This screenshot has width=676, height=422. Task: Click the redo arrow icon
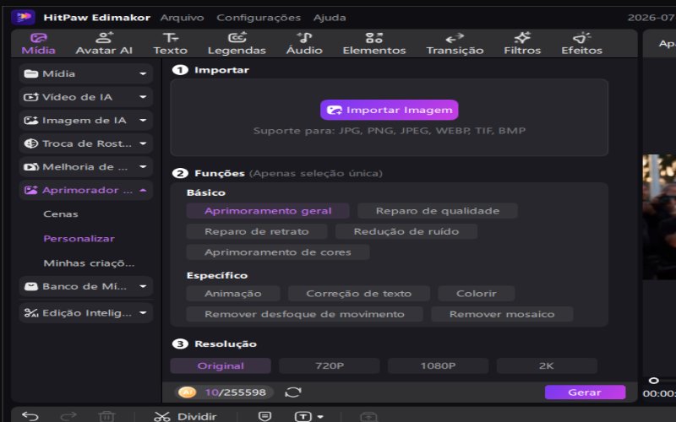pos(68,416)
